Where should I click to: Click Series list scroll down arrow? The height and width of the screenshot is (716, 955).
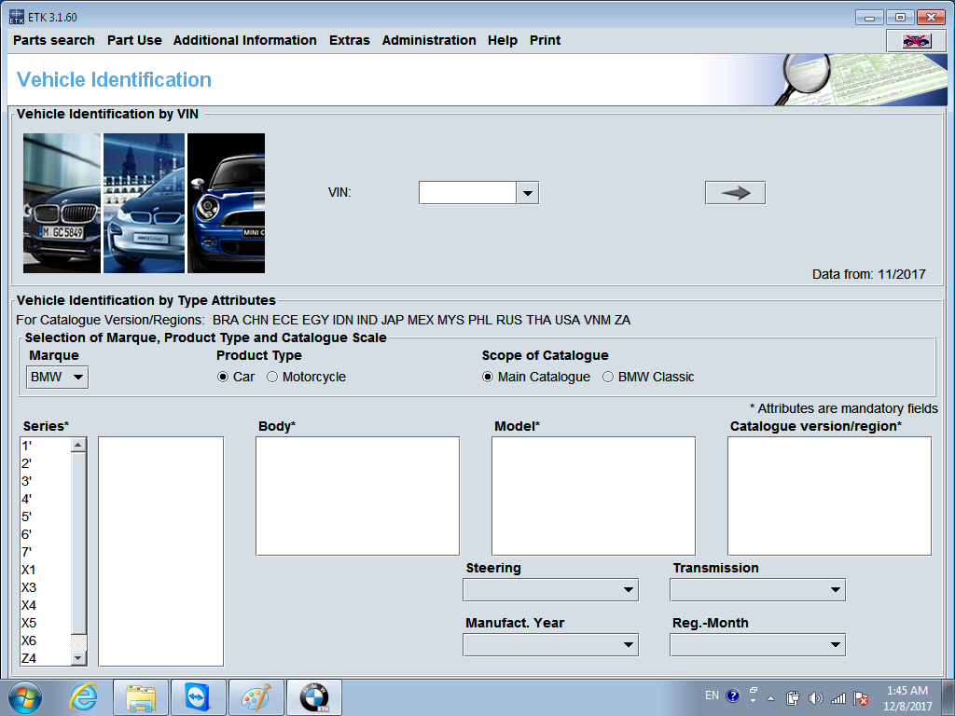(x=78, y=657)
